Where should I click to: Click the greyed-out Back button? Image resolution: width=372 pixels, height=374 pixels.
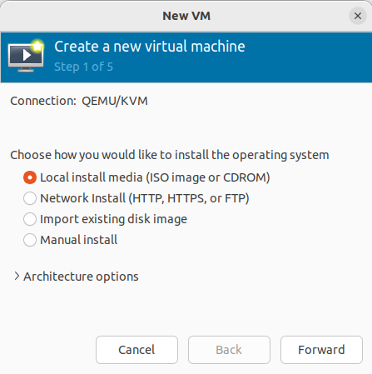coord(229,350)
